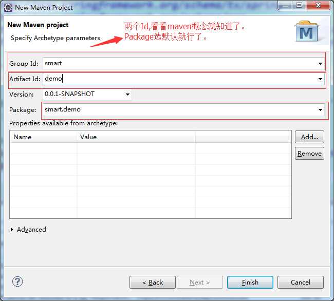Click the Artifact Id field containing demo

pyautogui.click(x=183, y=79)
